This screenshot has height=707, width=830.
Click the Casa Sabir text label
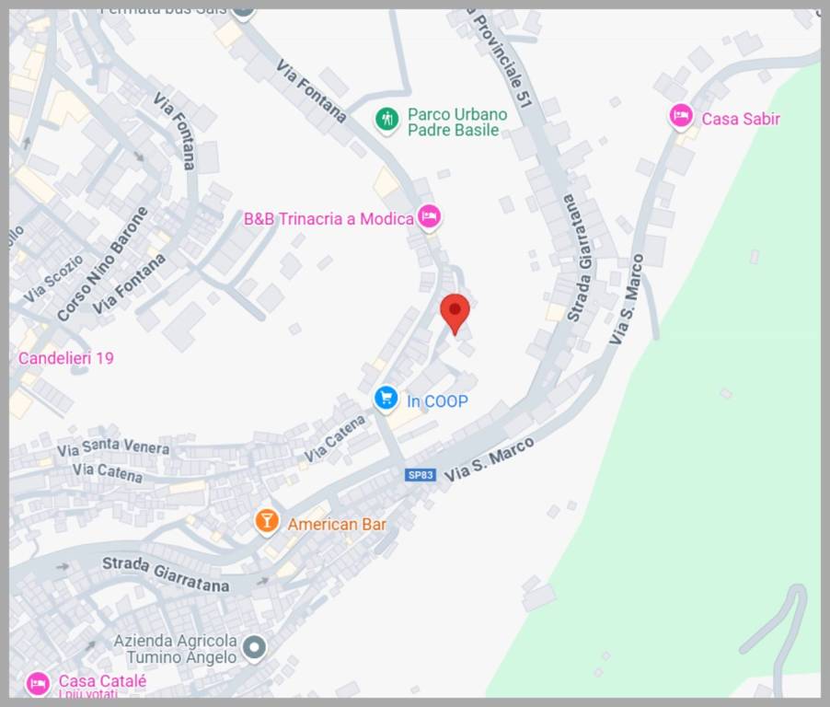[741, 119]
